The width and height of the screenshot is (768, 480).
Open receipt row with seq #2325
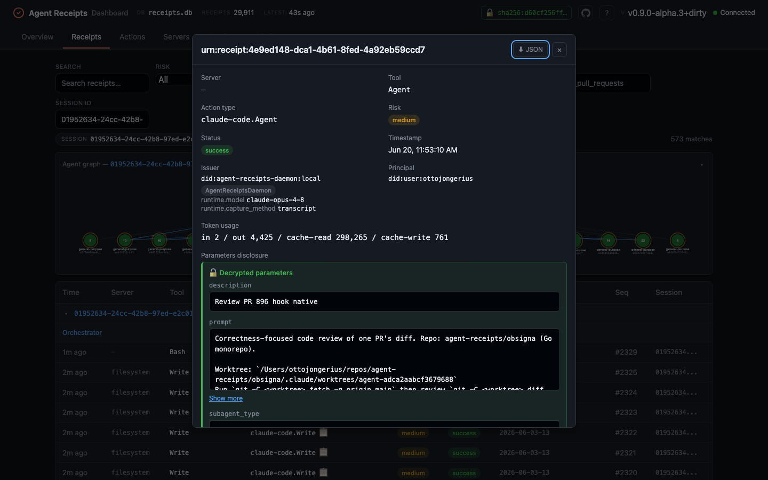pos(384,372)
